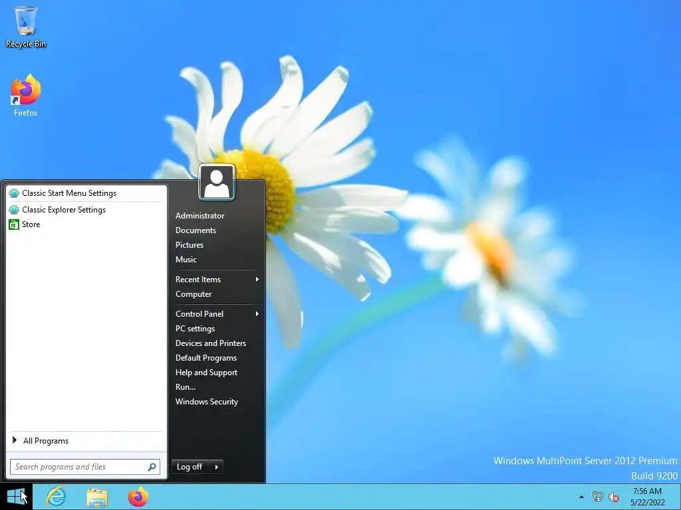Viewport: 681px width, 510px height.
Task: Open the clock showing 7:56 AM
Action: tap(647, 497)
